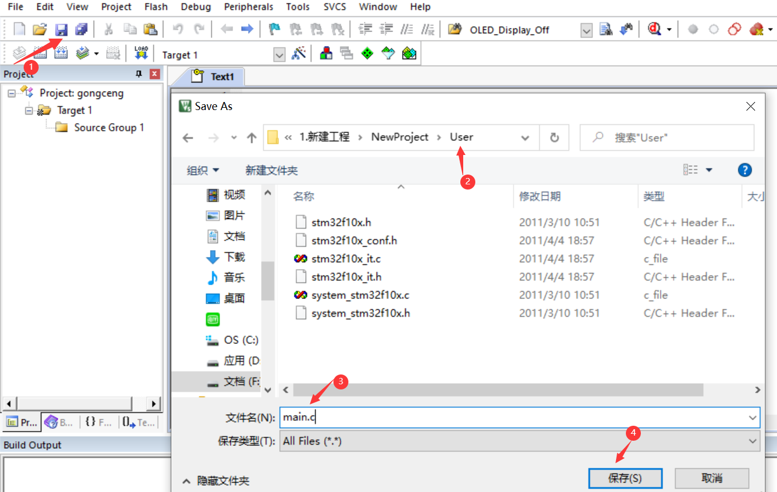This screenshot has width=777, height=492.
Task: Click the Paste clipboard icon
Action: pos(150,29)
